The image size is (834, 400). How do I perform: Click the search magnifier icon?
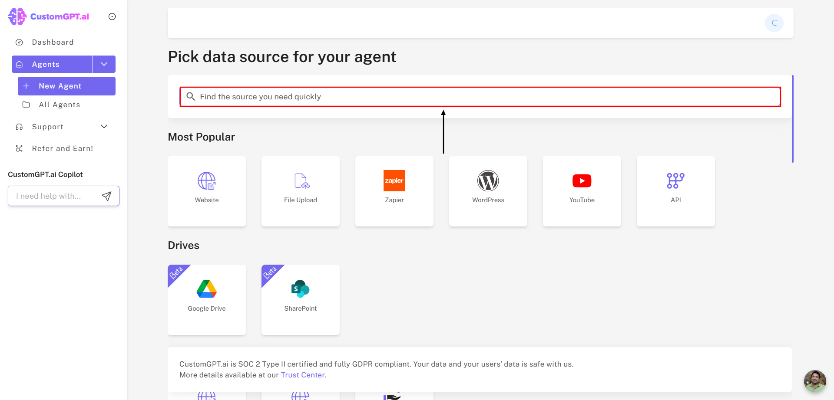[x=191, y=96]
